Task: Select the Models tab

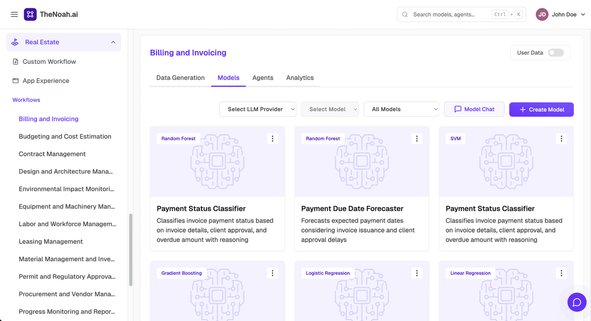Action: (x=229, y=78)
